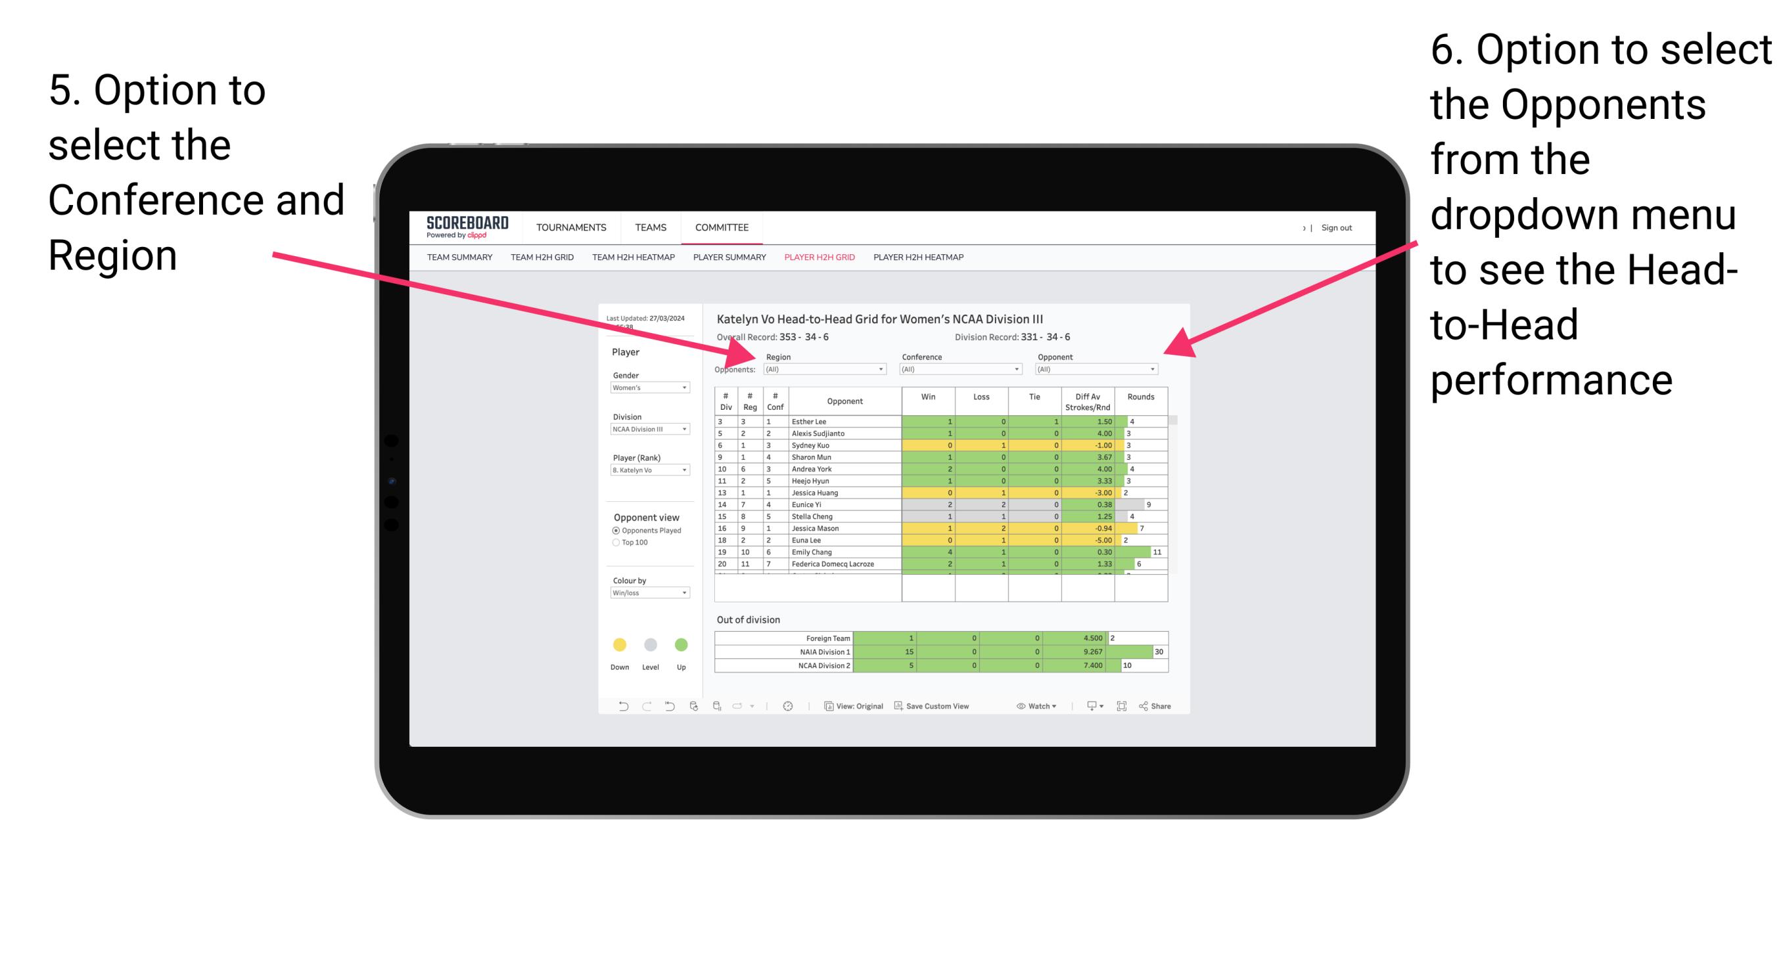Click the redo icon in toolbar
This screenshot has width=1779, height=957.
click(638, 706)
